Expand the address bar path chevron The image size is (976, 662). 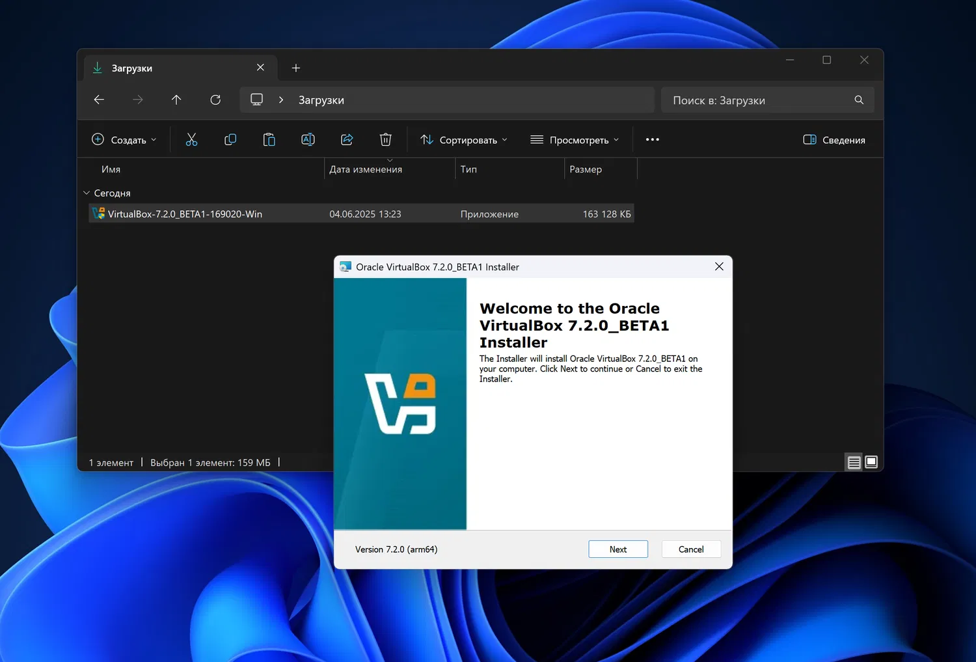click(x=281, y=100)
